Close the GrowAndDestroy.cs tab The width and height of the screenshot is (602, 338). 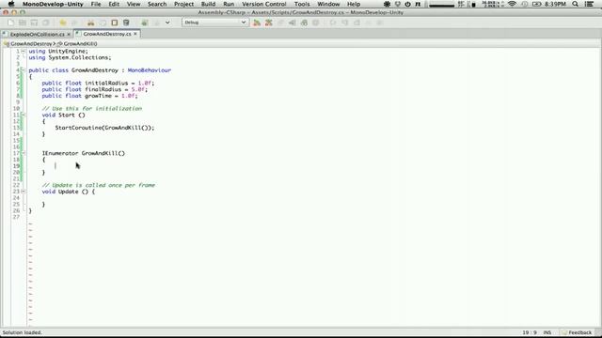click(x=135, y=34)
